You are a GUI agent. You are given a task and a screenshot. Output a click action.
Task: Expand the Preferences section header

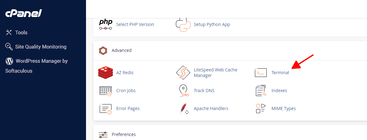tap(124, 134)
